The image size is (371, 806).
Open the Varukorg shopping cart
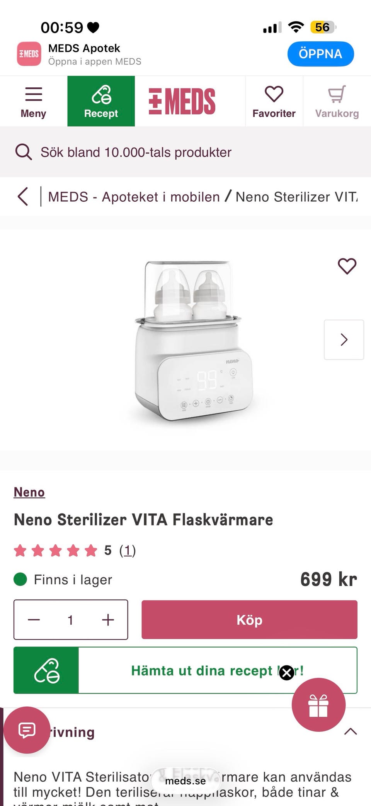click(337, 101)
